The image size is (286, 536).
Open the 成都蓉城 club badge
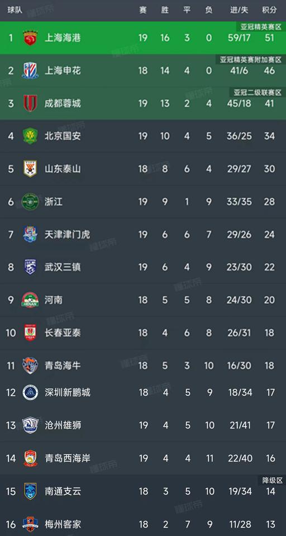point(30,103)
